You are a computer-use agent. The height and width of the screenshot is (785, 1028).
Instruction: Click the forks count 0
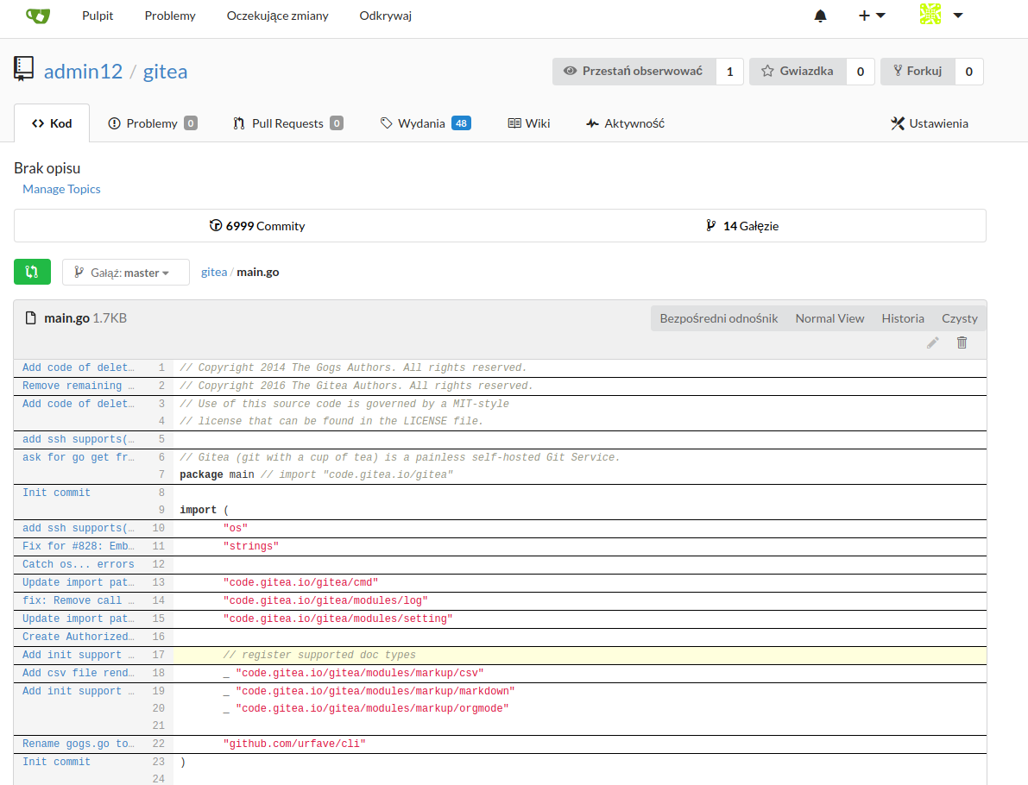(x=969, y=72)
